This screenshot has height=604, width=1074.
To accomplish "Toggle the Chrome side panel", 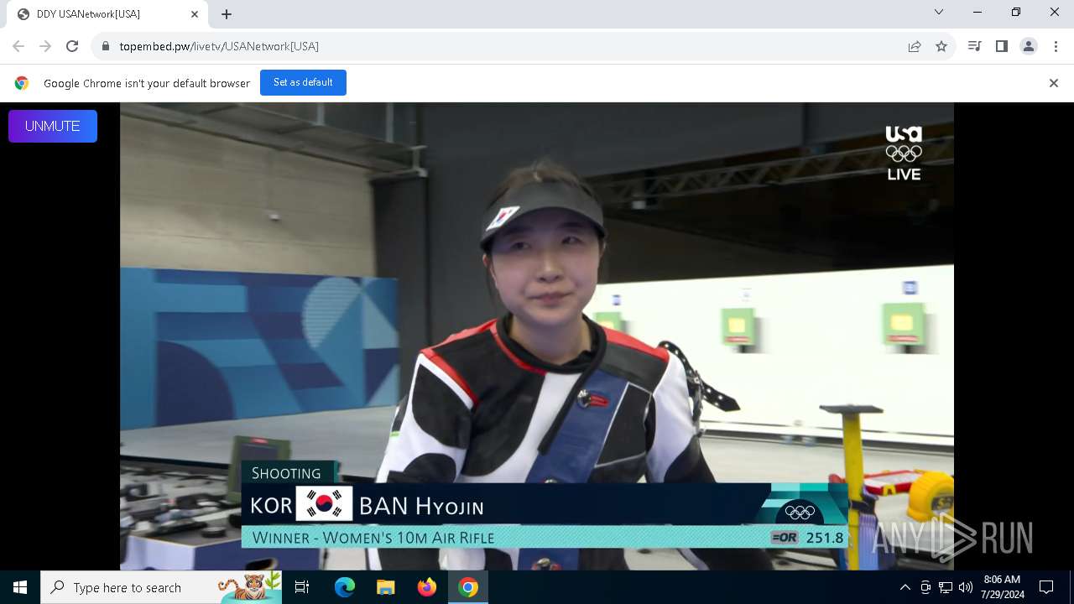I will [x=1001, y=46].
